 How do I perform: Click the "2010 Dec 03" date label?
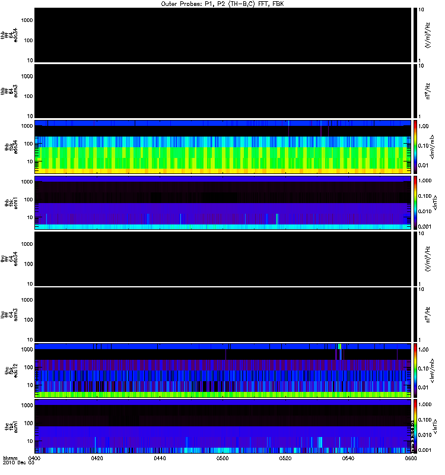(x=19, y=463)
